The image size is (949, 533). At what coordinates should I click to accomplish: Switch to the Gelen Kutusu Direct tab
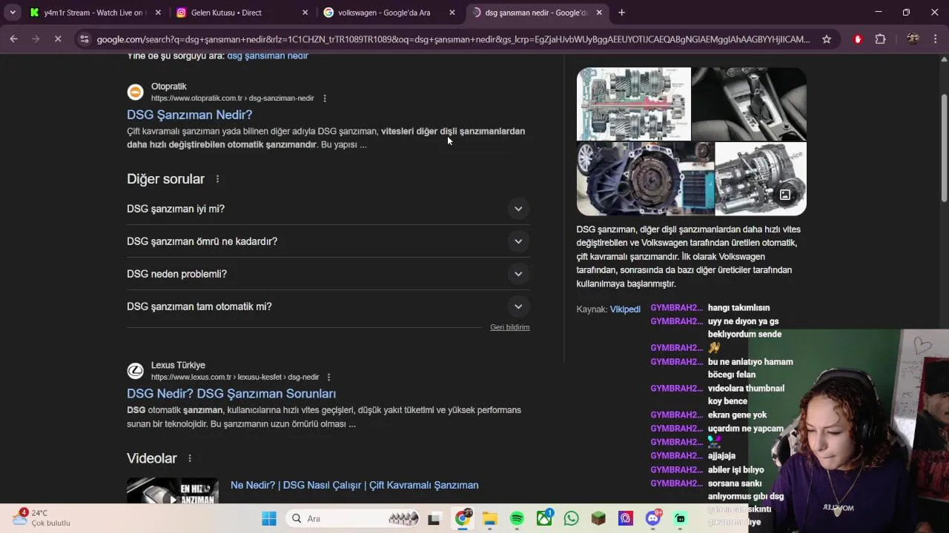[242, 13]
